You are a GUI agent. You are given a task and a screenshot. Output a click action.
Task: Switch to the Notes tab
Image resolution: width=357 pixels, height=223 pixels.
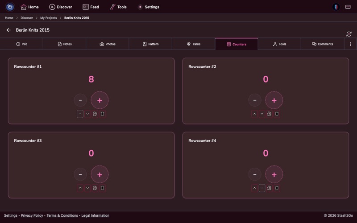(x=64, y=44)
